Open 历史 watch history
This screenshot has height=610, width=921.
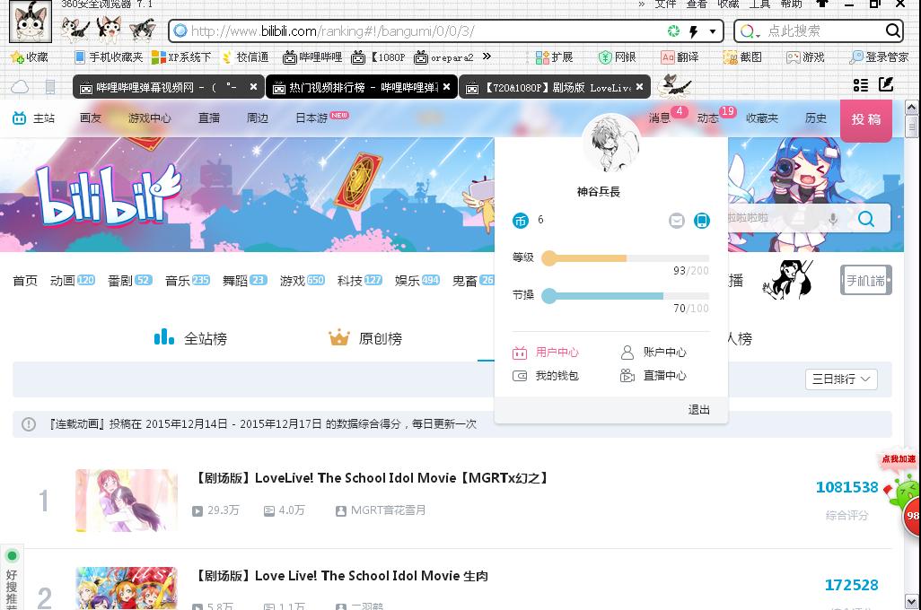[x=815, y=118]
